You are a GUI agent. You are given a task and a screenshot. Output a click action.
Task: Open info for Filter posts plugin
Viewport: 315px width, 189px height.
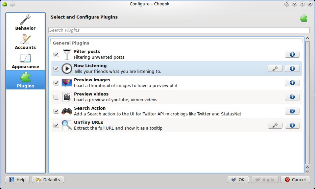click(x=292, y=54)
